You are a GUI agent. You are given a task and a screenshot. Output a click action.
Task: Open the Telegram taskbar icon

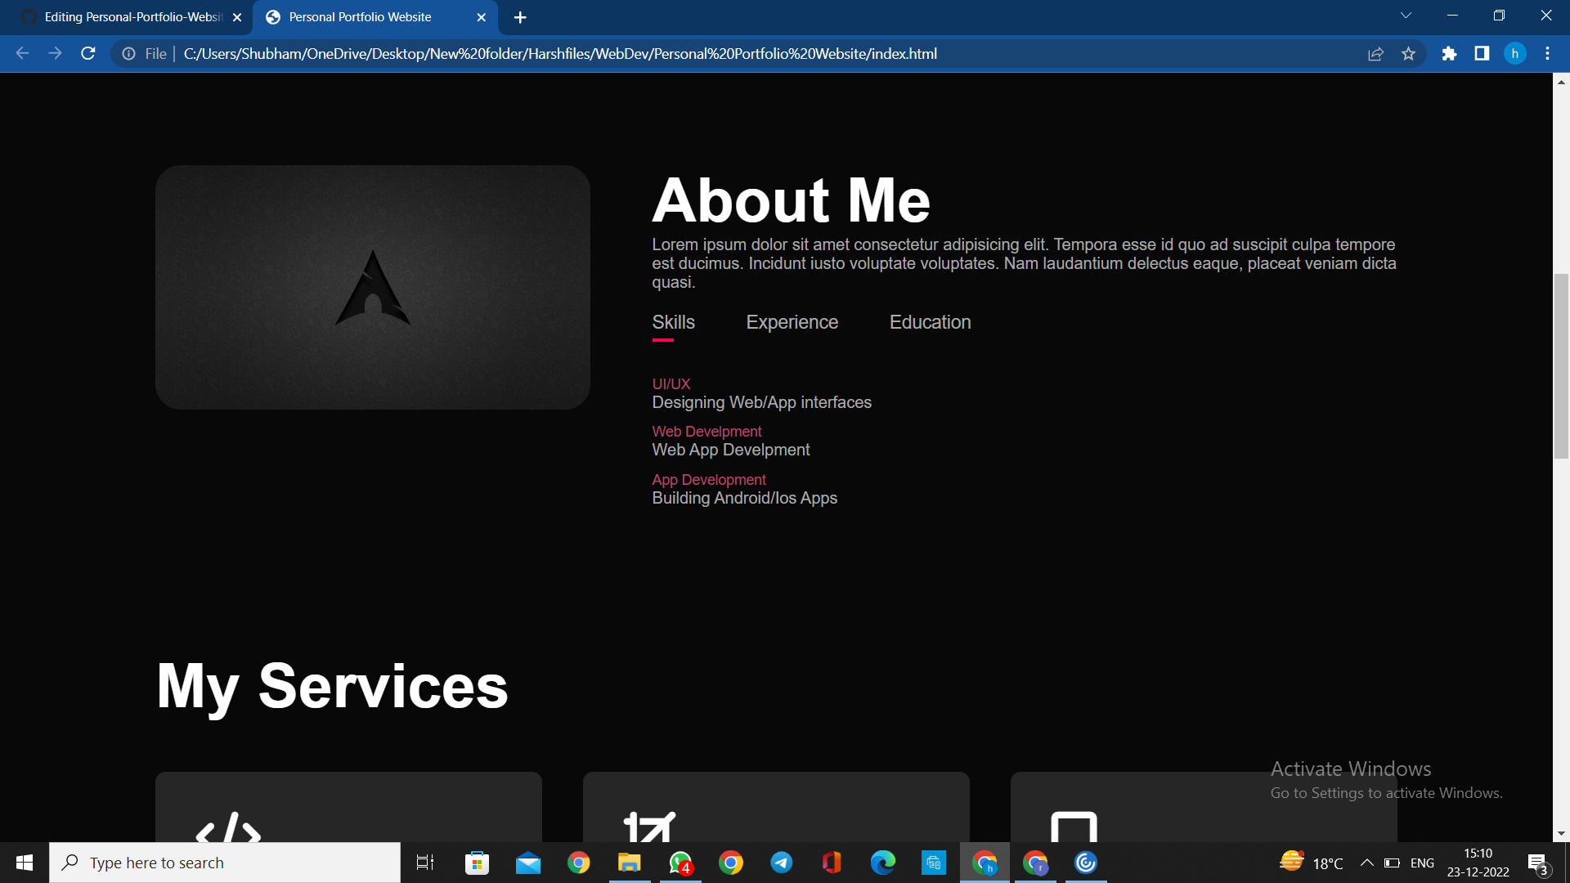click(x=781, y=863)
